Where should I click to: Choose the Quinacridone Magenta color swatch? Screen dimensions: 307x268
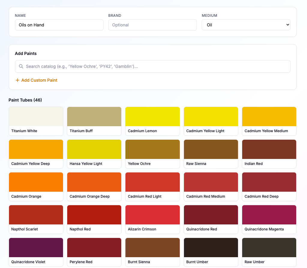tap(269, 215)
